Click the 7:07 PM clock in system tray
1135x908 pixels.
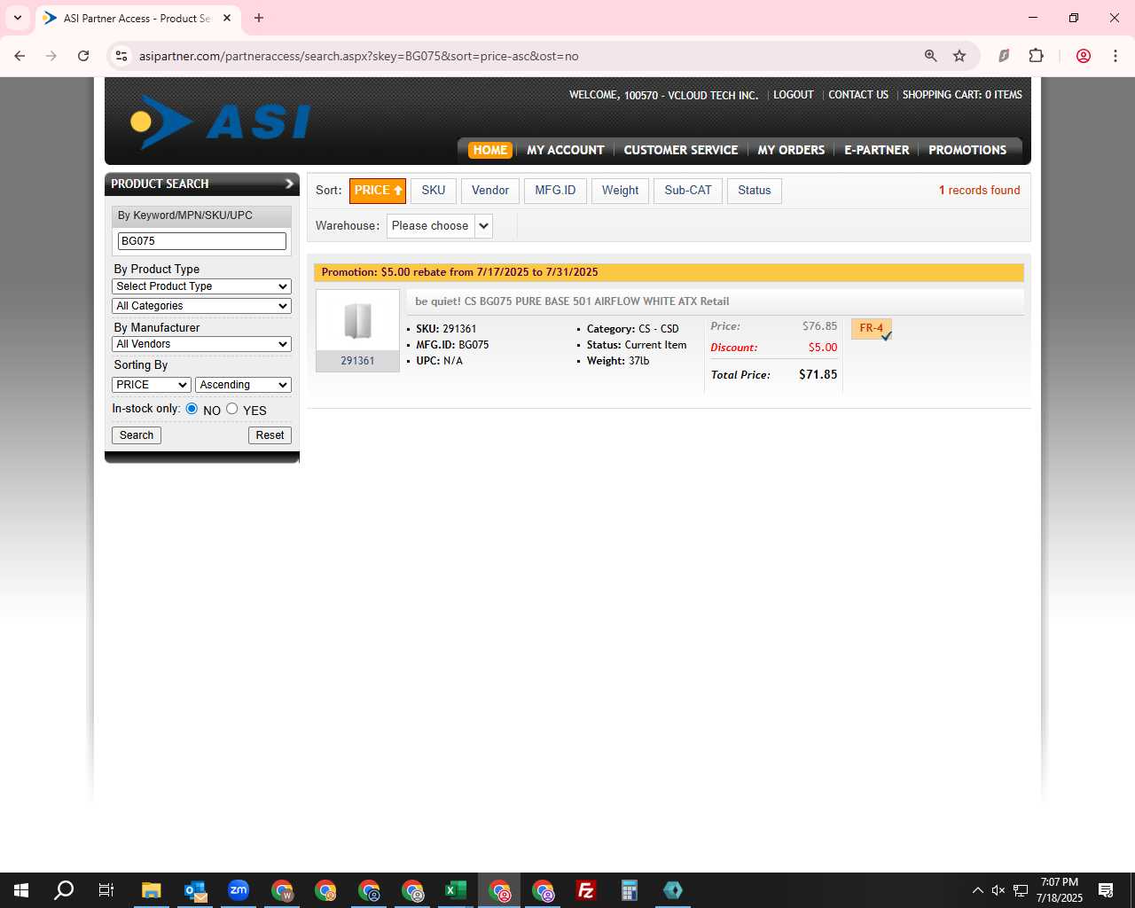[1060, 882]
